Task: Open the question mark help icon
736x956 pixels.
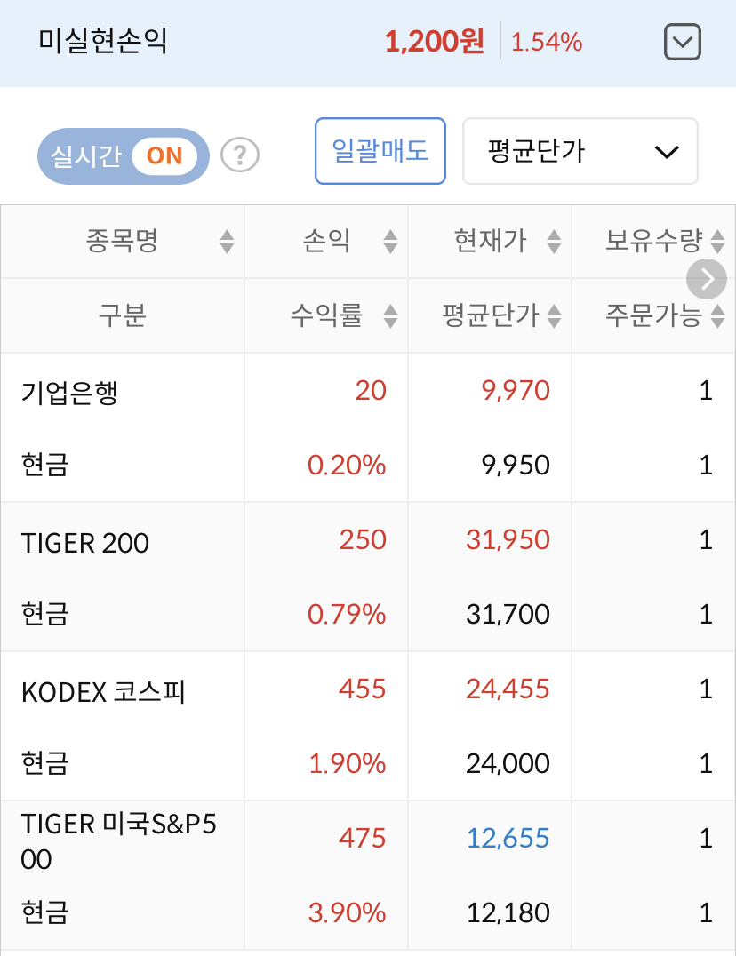Action: click(x=240, y=155)
